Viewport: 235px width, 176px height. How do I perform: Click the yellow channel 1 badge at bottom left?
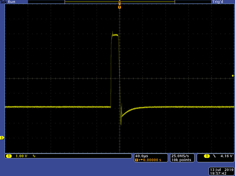click(9, 156)
